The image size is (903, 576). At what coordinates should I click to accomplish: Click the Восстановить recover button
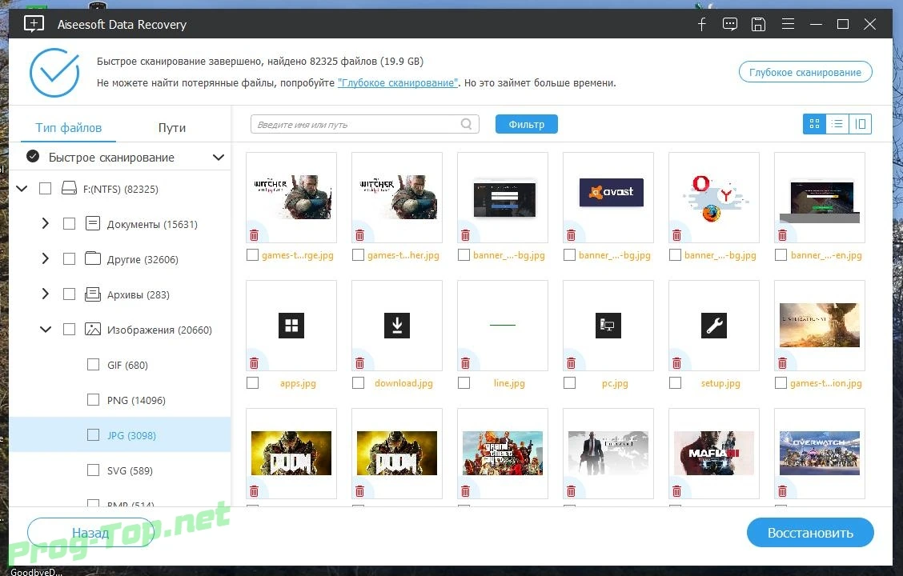(810, 533)
